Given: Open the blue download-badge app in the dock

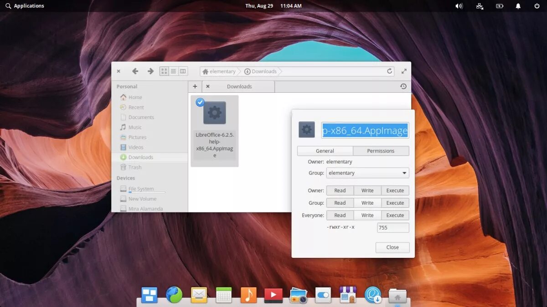Looking at the screenshot, I should click(373, 295).
